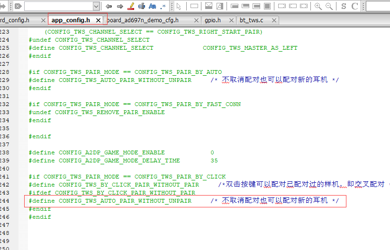Screen dimensions: 390x250
Task: Click the value 35 in the code
Action: [214, 161]
